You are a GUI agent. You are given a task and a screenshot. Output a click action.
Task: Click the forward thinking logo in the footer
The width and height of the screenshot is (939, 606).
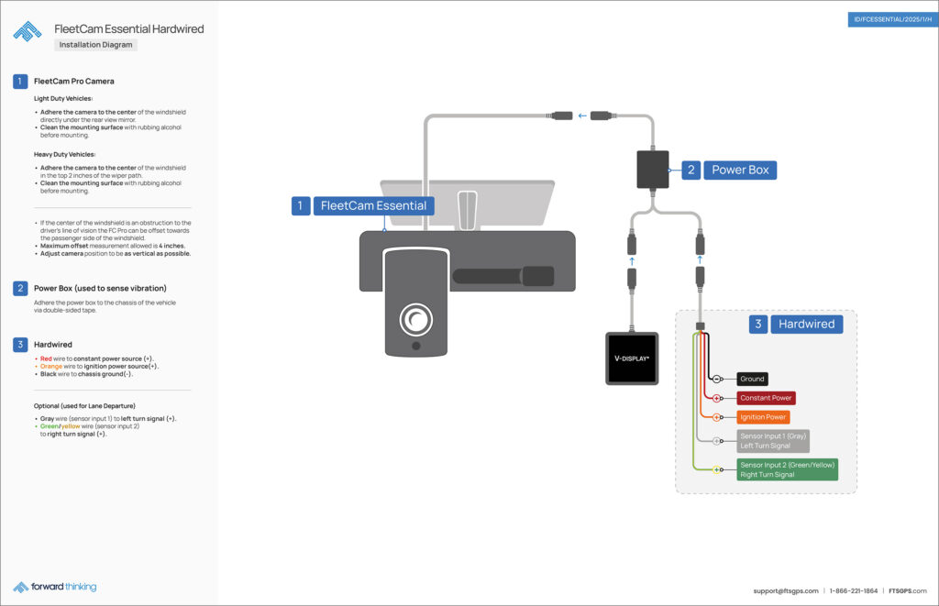pyautogui.click(x=55, y=587)
